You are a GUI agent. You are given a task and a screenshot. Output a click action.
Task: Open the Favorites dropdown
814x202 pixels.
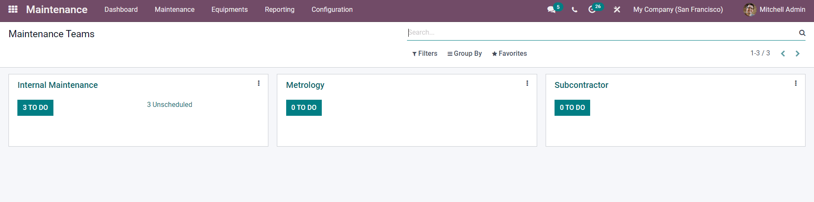click(509, 54)
